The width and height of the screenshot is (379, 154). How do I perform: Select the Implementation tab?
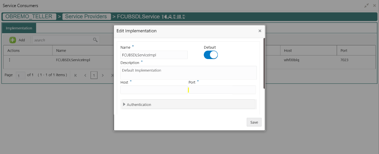point(19,28)
